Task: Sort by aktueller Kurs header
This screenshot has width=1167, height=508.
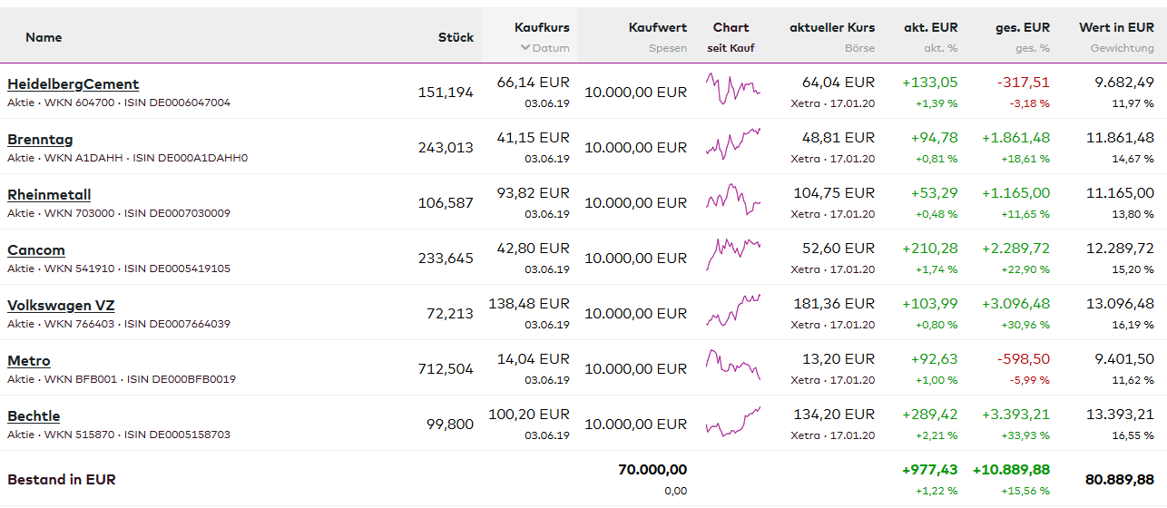Action: pyautogui.click(x=832, y=28)
